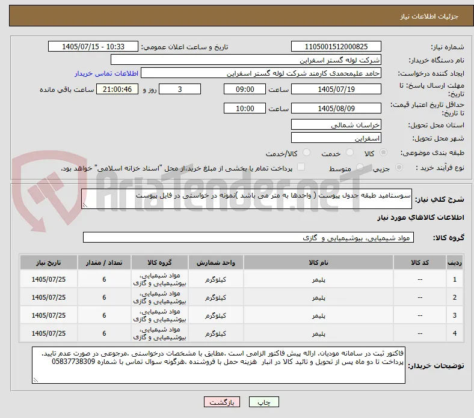Image resolution: width=474 pixels, height=418 pixels.
Task: Click the remaining days field showing 3
Action: pos(180,89)
